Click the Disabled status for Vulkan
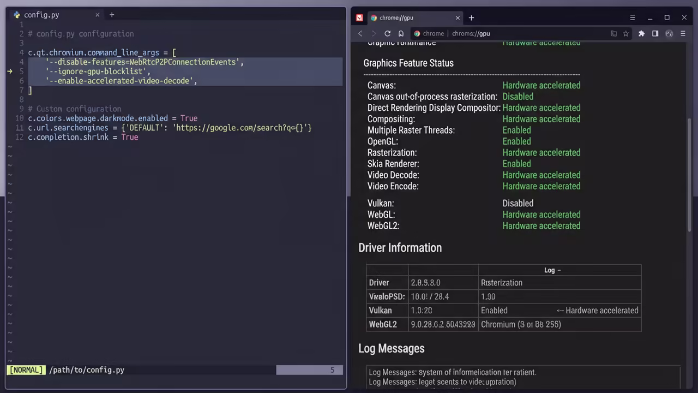The width and height of the screenshot is (698, 393). point(518,203)
